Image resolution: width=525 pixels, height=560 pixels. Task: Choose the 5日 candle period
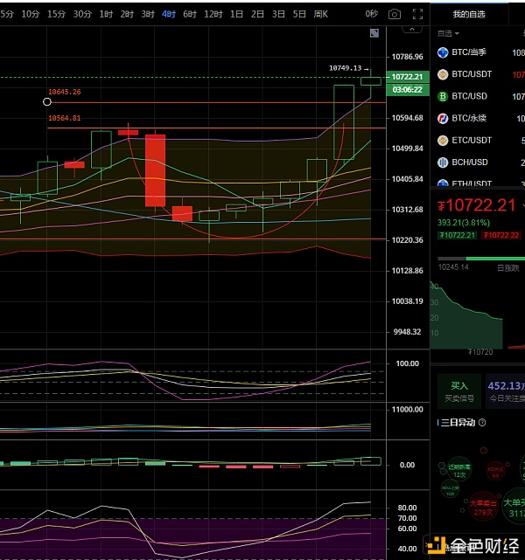299,14
